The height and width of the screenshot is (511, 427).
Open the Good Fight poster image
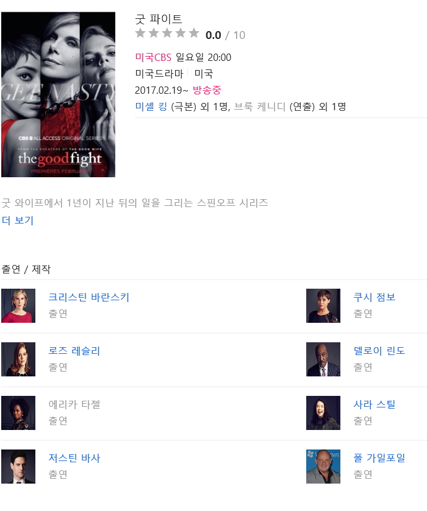tap(58, 94)
